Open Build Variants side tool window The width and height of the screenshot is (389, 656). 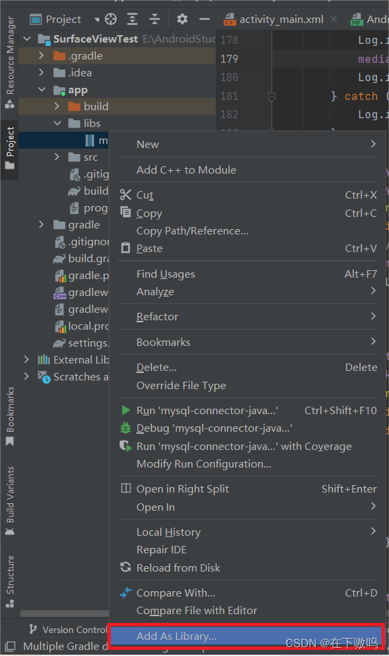9,501
